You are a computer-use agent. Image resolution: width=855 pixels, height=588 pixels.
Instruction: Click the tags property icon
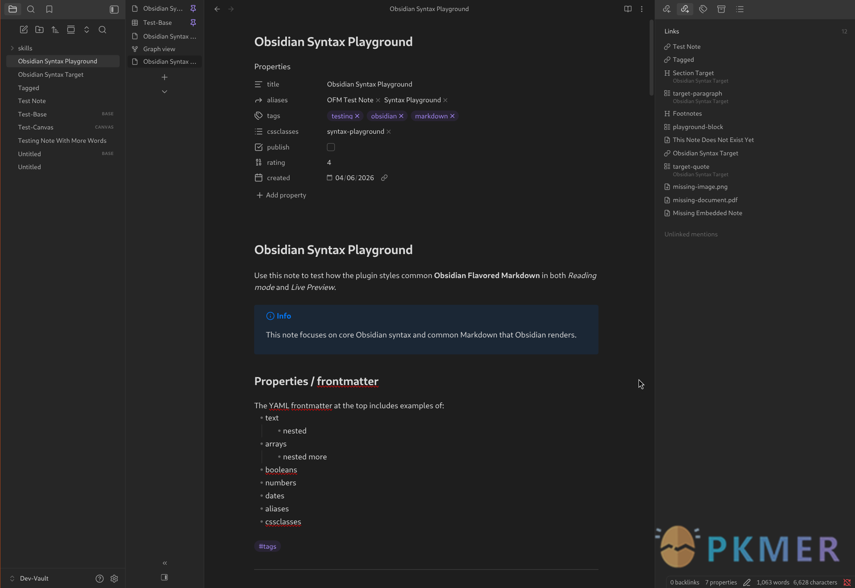(259, 116)
